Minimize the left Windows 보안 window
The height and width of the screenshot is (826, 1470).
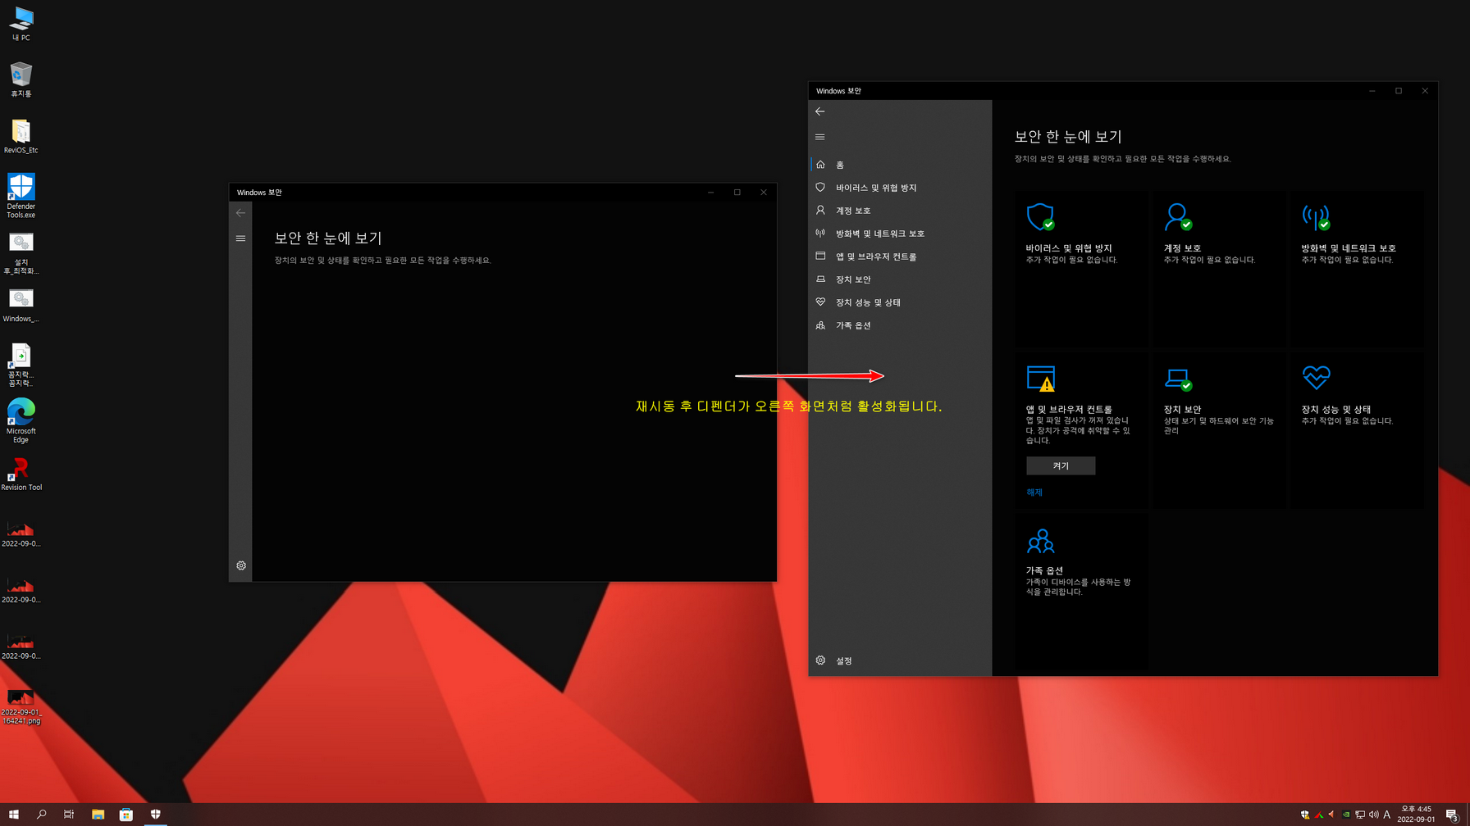point(711,193)
